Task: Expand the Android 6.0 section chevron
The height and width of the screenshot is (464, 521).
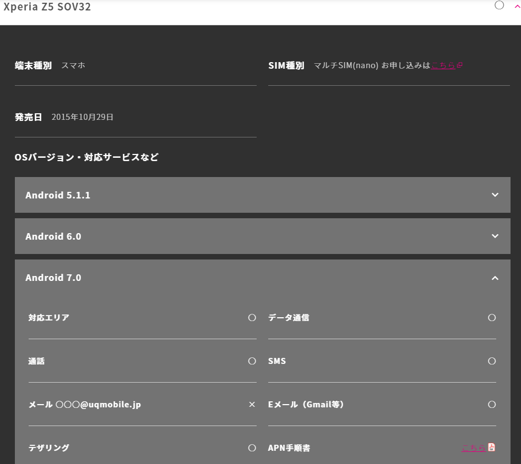Action: (495, 236)
